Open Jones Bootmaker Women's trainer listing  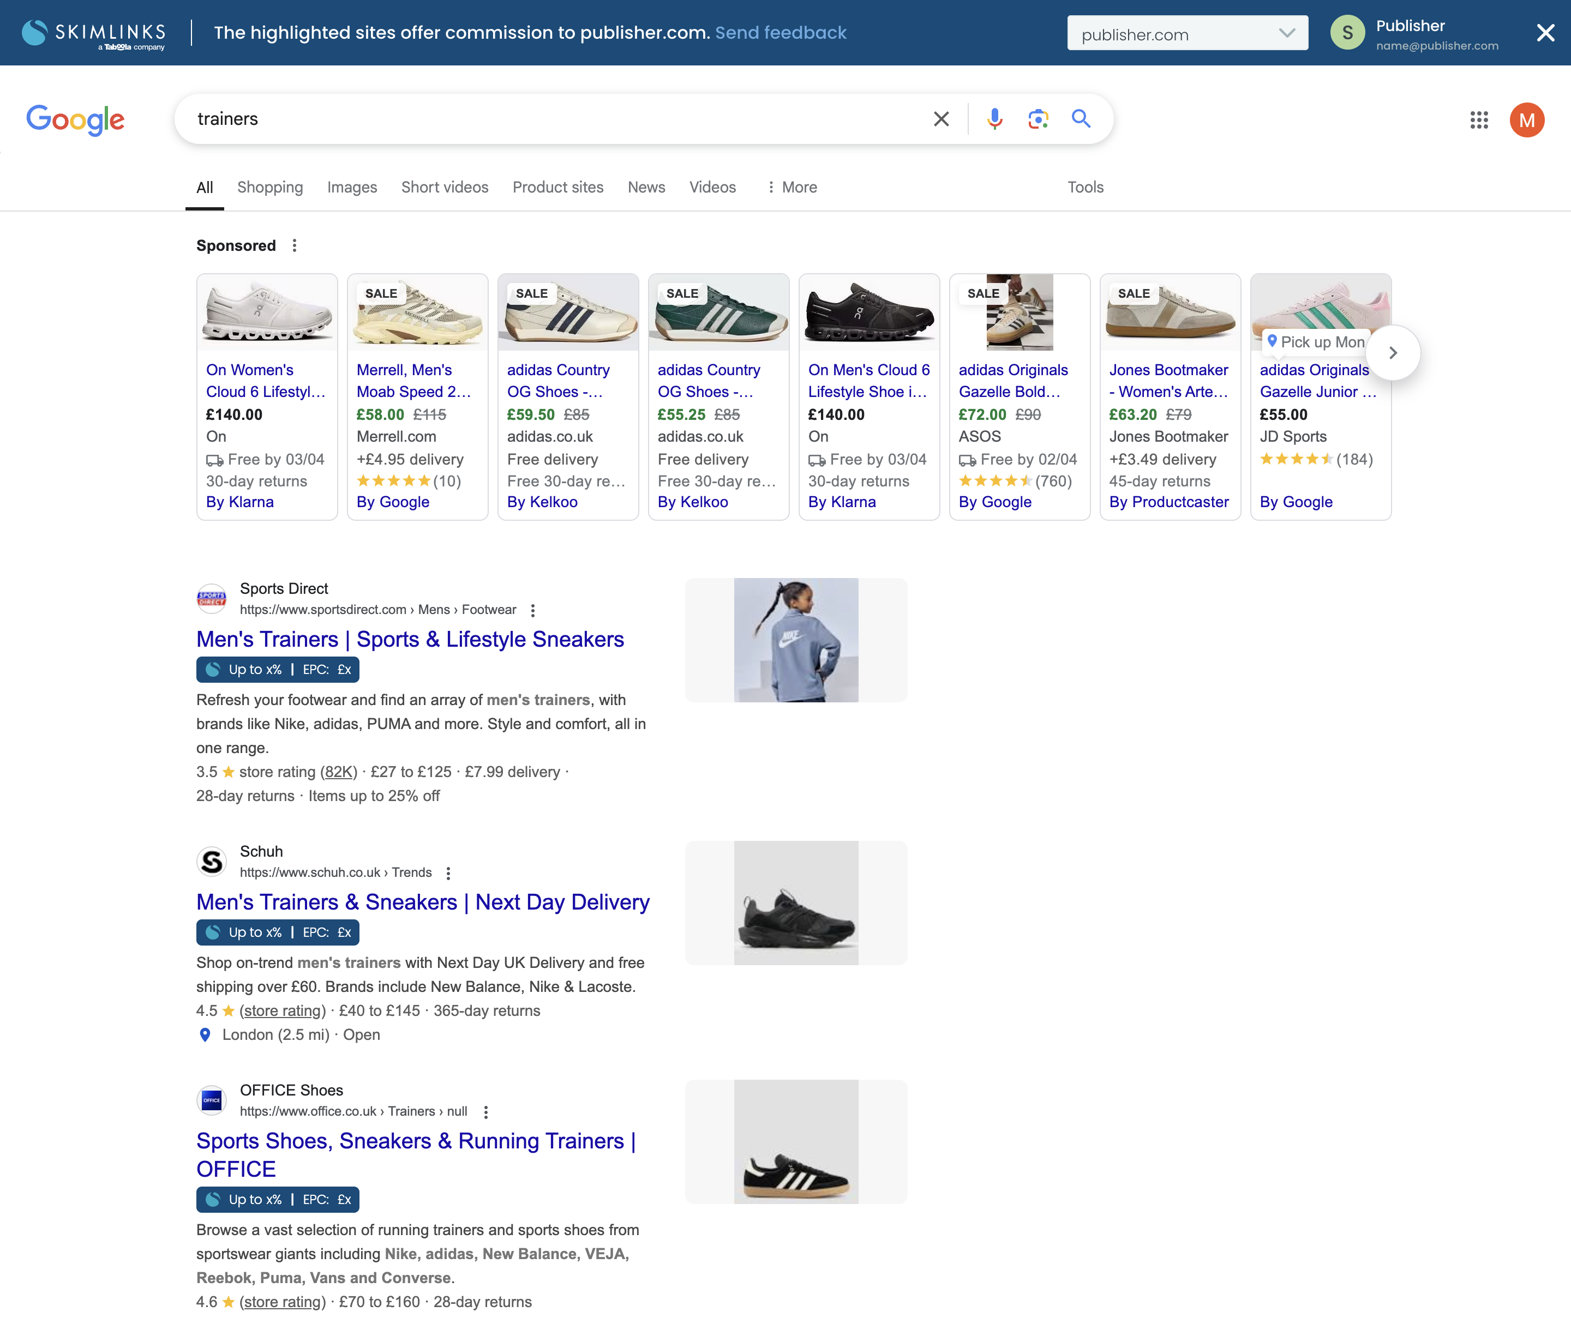pos(1170,396)
